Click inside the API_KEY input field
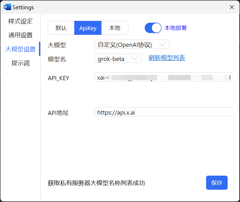This screenshot has height=202, width=240. (x=163, y=77)
